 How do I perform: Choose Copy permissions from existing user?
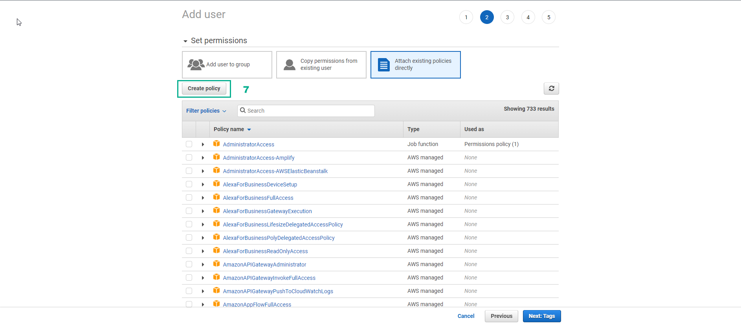coord(321,65)
